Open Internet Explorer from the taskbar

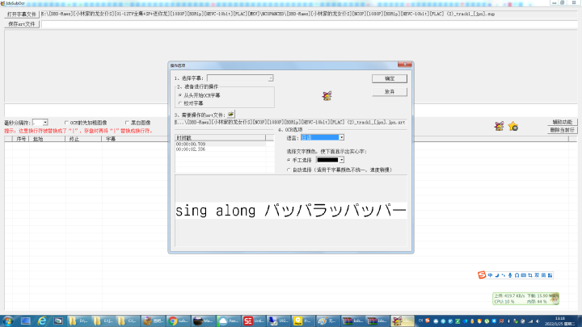(x=42, y=321)
